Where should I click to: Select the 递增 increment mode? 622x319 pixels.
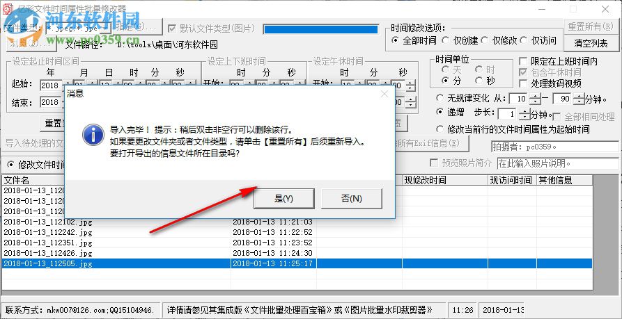(450, 113)
